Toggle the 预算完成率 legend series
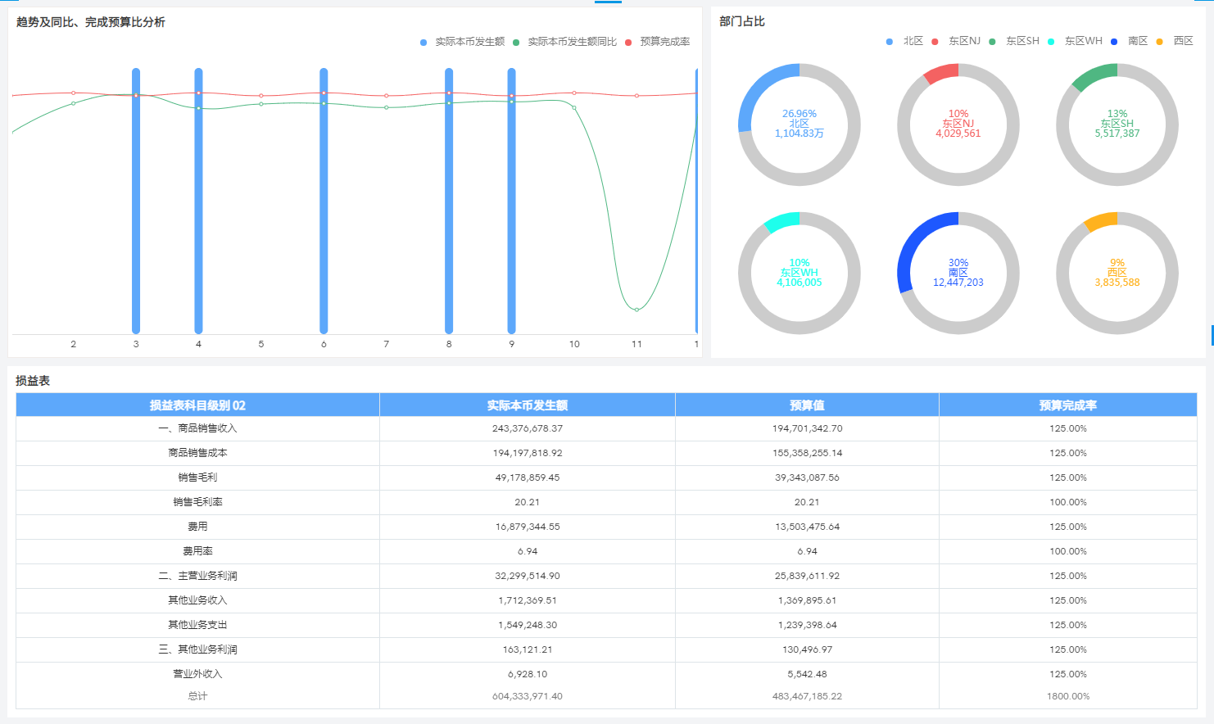1214x724 pixels. pos(657,42)
